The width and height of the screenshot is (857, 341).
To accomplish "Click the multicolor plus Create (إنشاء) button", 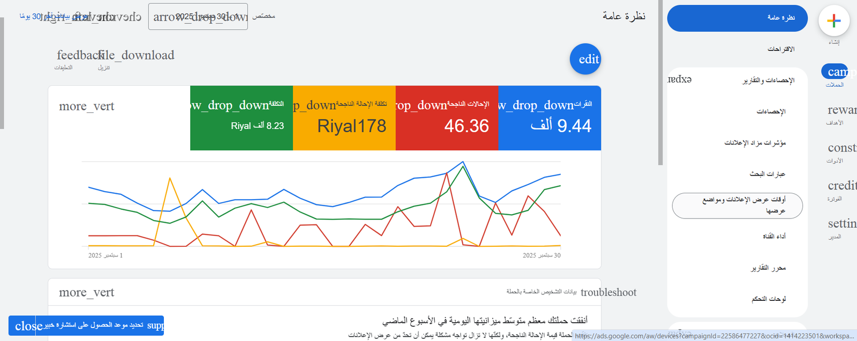I will tap(833, 21).
